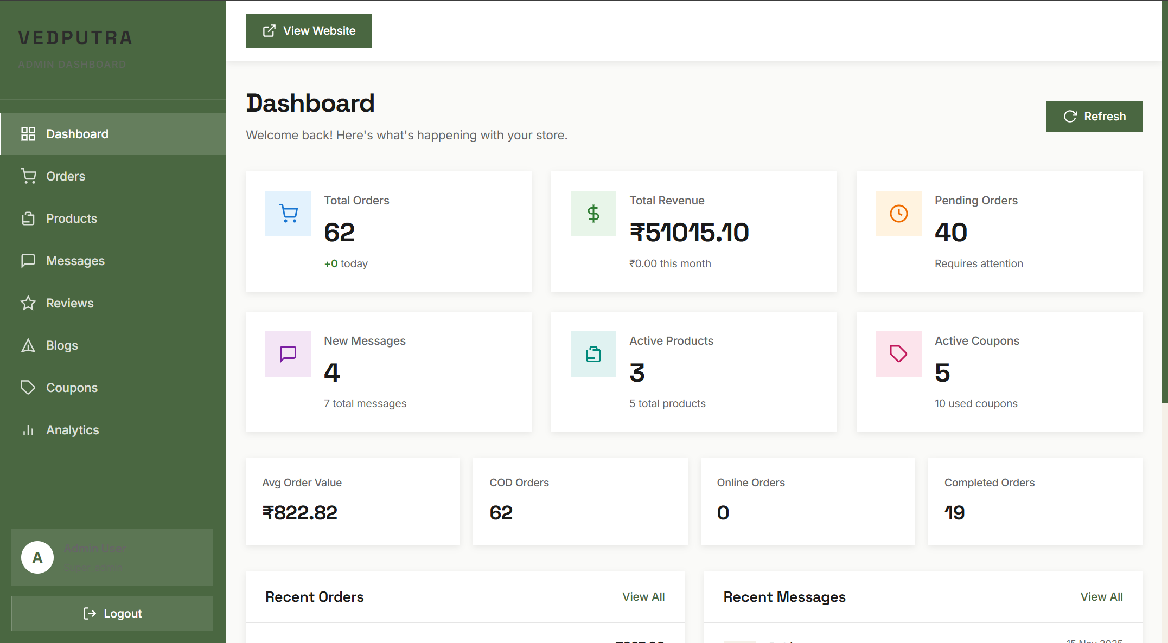
Task: Click the page's vertical scrollbar
Action: click(1164, 217)
